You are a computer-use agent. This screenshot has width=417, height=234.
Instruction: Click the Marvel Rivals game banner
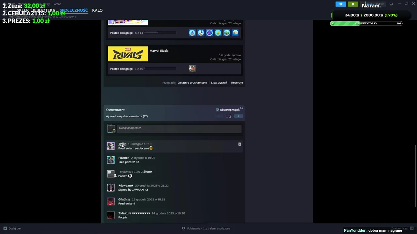pyautogui.click(x=128, y=54)
